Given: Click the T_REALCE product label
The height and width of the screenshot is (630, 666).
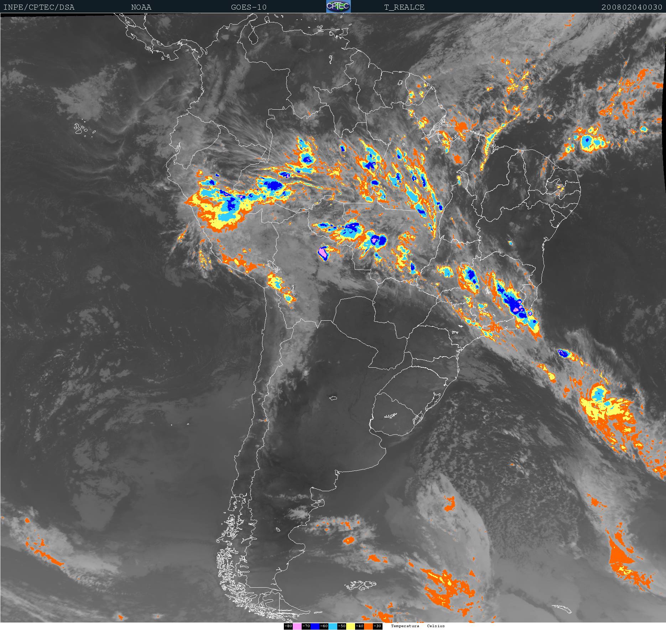Looking at the screenshot, I should pos(404,7).
